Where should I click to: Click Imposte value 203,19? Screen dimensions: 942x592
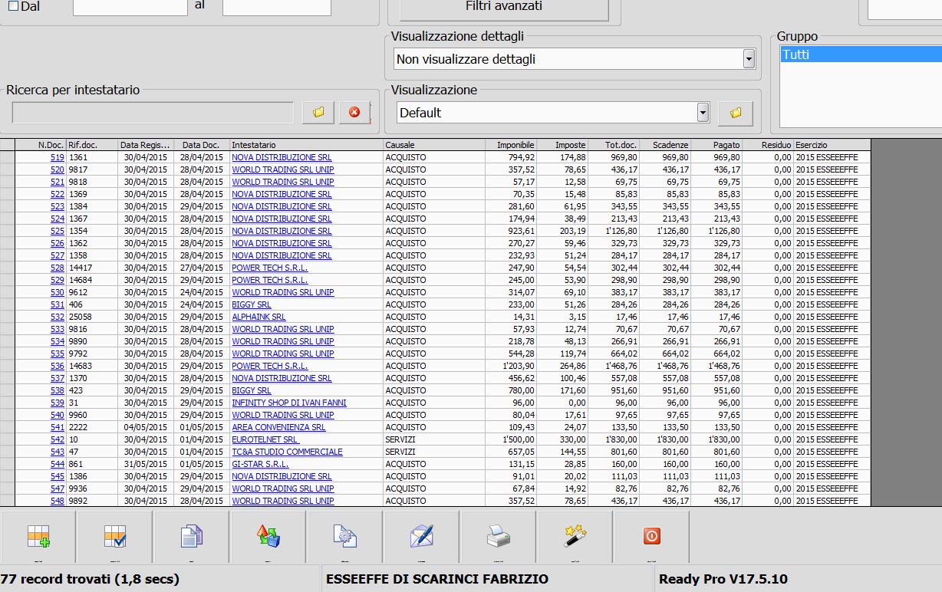coord(573,231)
